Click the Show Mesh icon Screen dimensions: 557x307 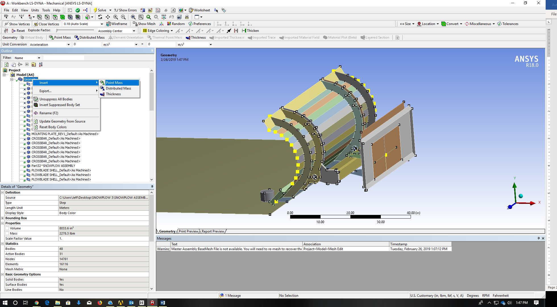point(144,24)
